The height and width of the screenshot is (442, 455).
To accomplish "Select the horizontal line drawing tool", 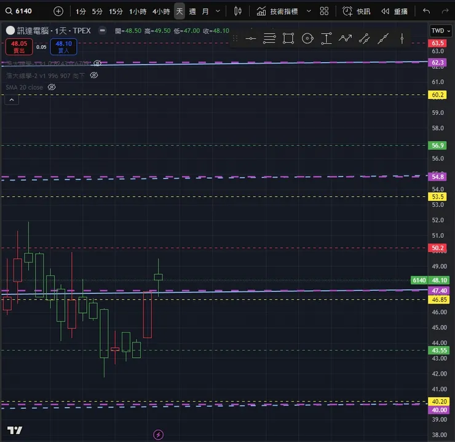I will 251,38.
